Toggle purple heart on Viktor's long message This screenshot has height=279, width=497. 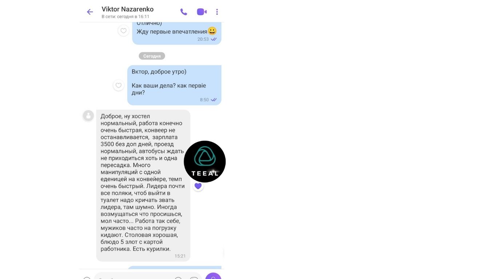(198, 186)
